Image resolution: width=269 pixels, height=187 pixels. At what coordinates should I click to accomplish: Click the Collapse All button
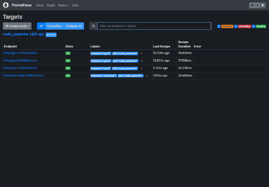coord(74,26)
